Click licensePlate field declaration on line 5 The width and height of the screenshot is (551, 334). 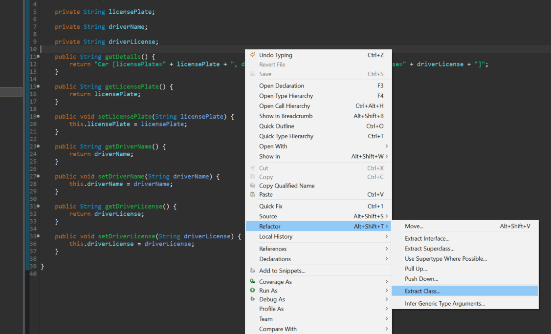(x=130, y=12)
